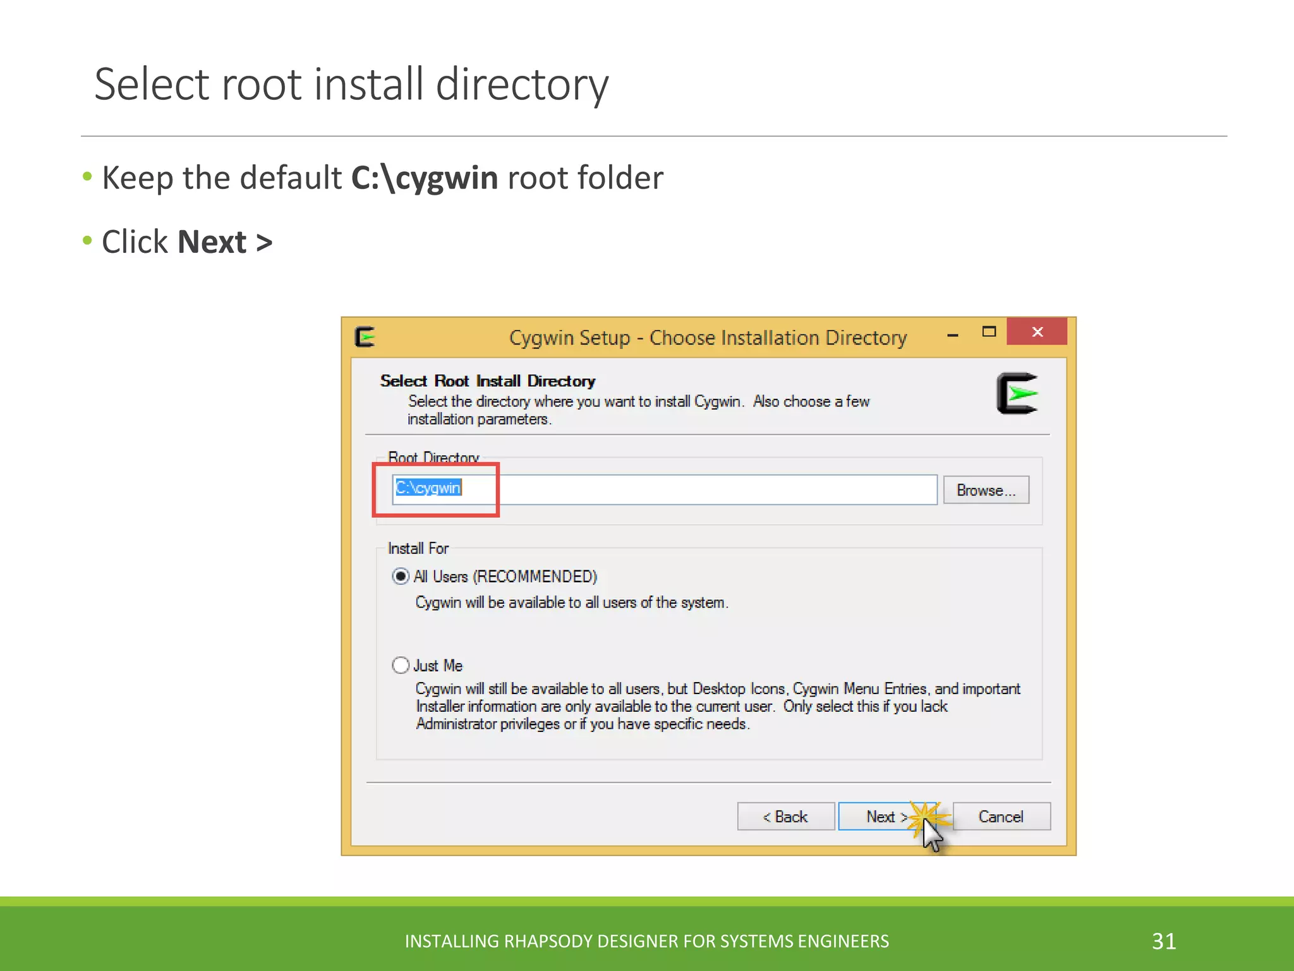Open the Browse... directory picker
Viewport: 1294px width, 971px height.
pyautogui.click(x=986, y=490)
